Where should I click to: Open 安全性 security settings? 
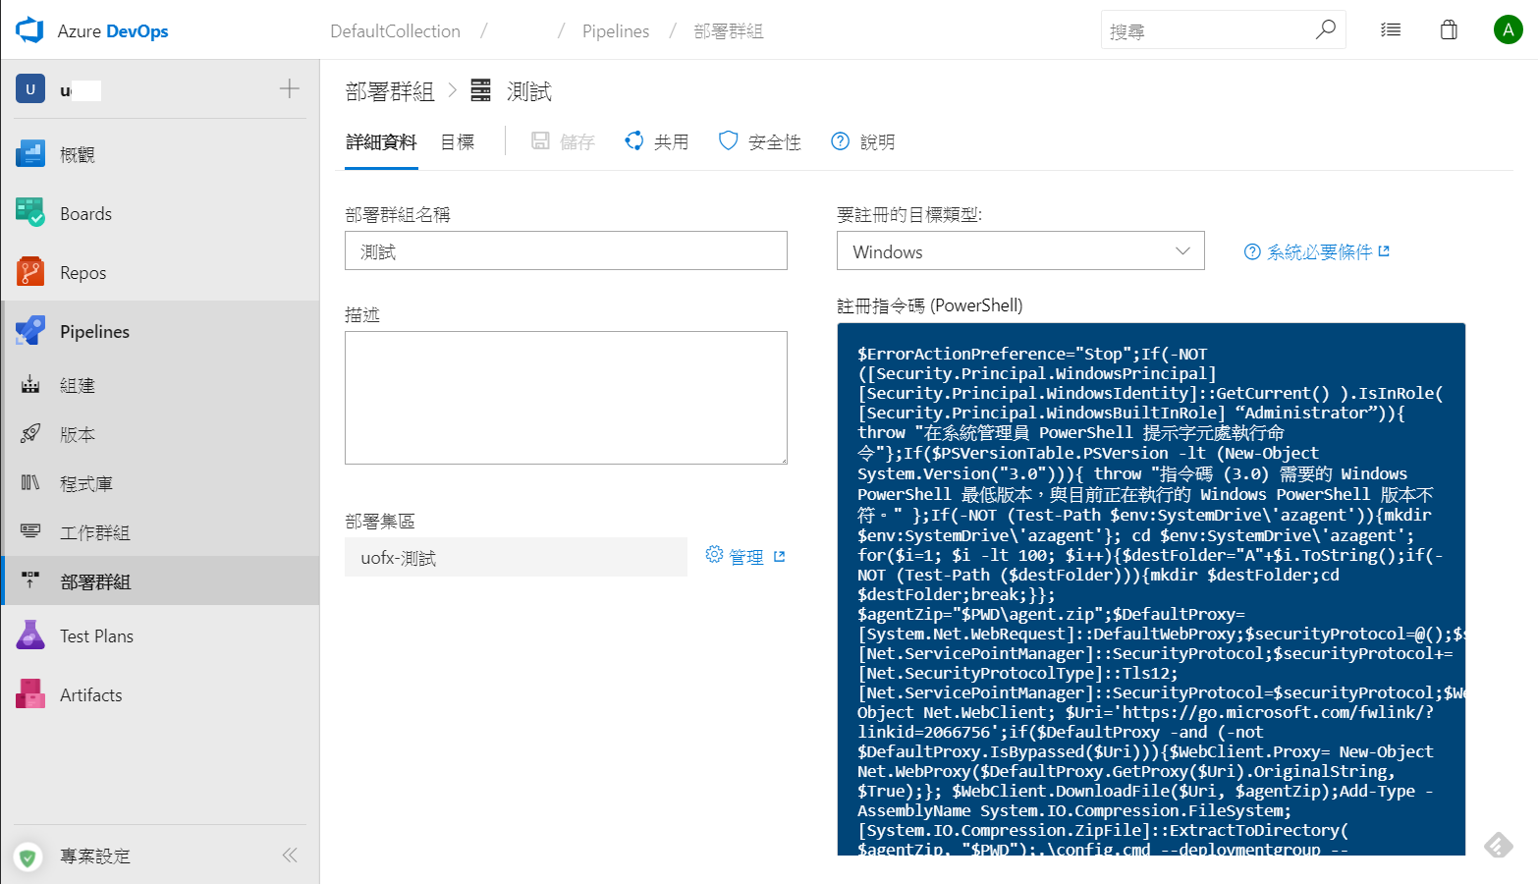(x=760, y=141)
